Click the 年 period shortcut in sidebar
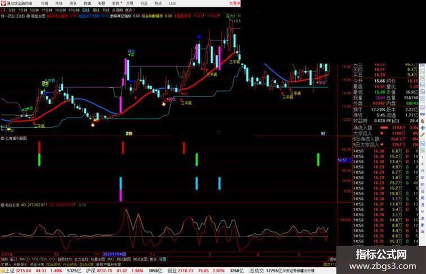The width and height of the screenshot is (426, 274). (x=422, y=232)
